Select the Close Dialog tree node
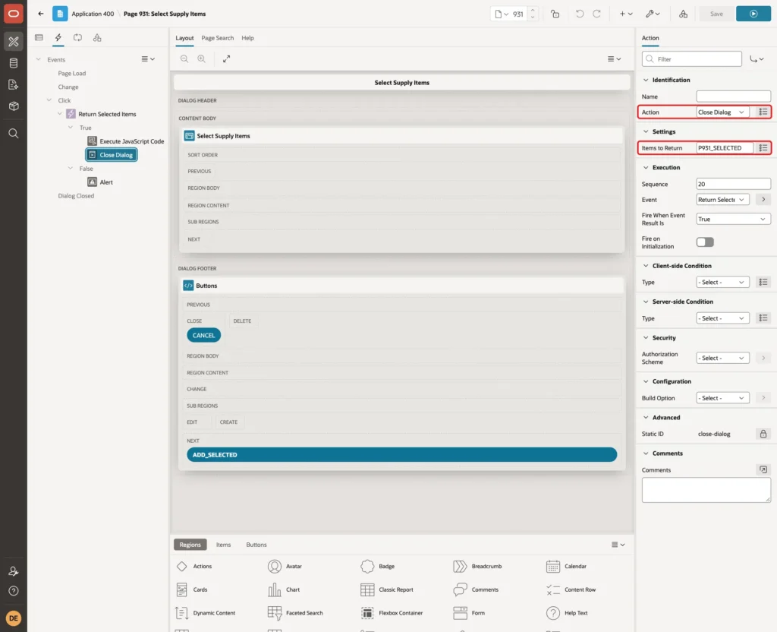Viewport: 777px width, 632px height. coord(112,155)
